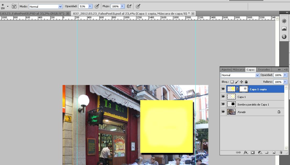The width and height of the screenshot is (290, 165).
Task: Open the Opacidad 51% slider arrow
Action: pyautogui.click(x=90, y=6)
